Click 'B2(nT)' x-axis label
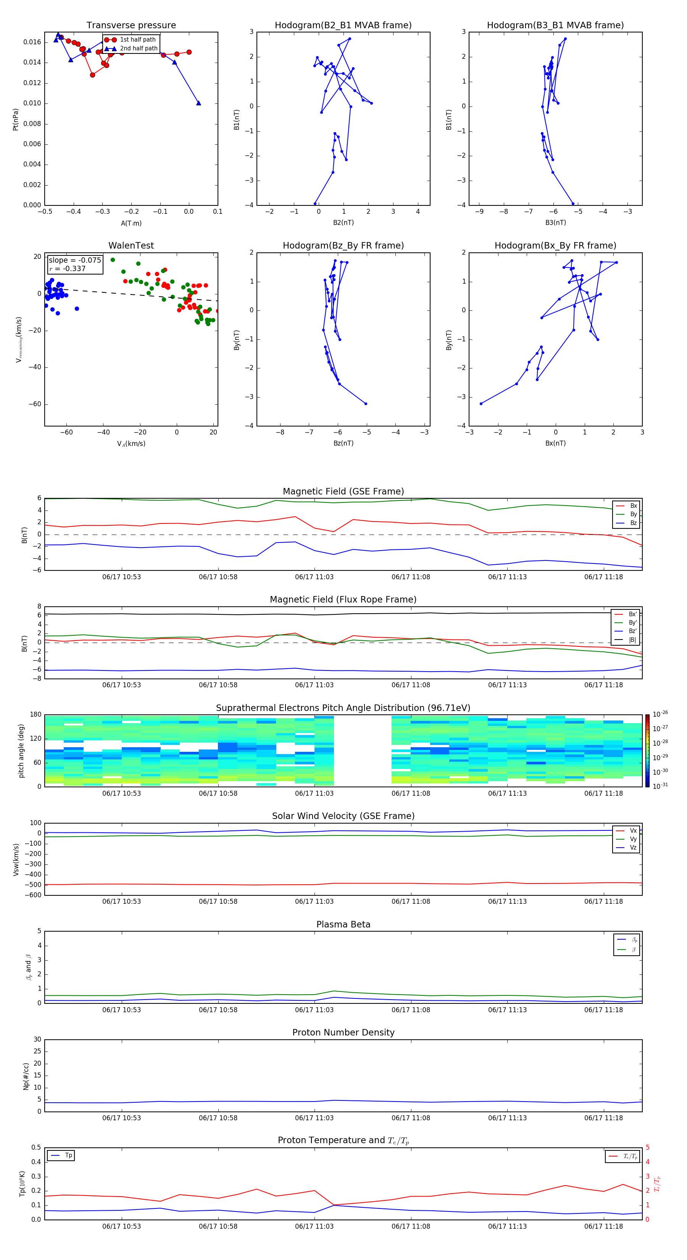The height and width of the screenshot is (1260, 687). pos(343,223)
